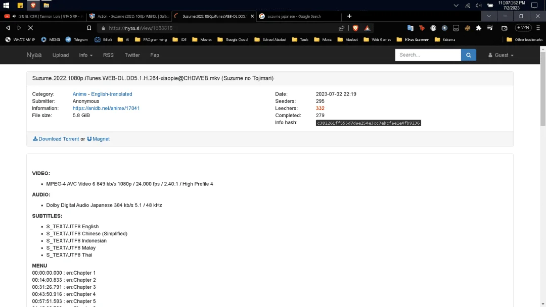Open the Windows notification center icon
The width and height of the screenshot is (546, 307).
pos(534,5)
